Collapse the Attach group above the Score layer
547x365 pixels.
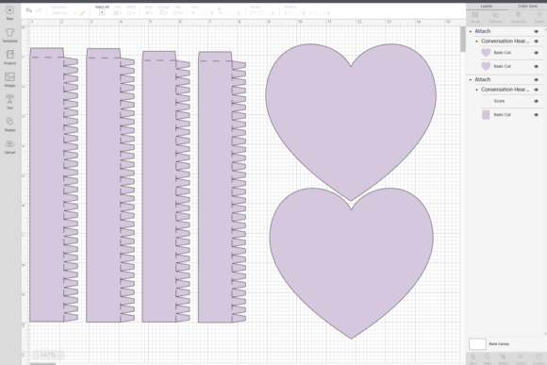coord(471,80)
